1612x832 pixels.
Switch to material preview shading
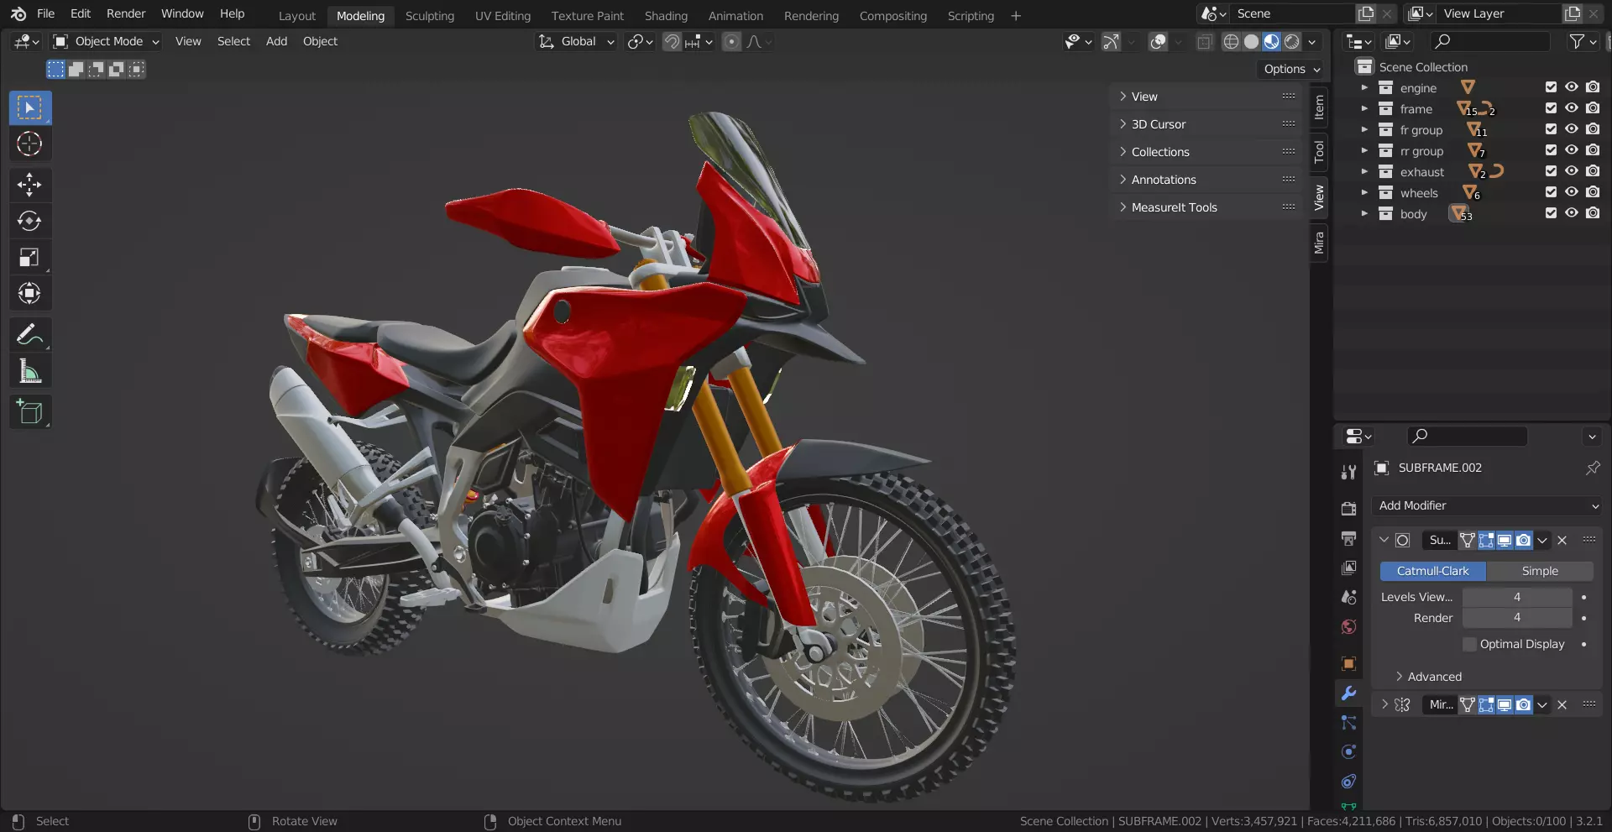coord(1271,41)
